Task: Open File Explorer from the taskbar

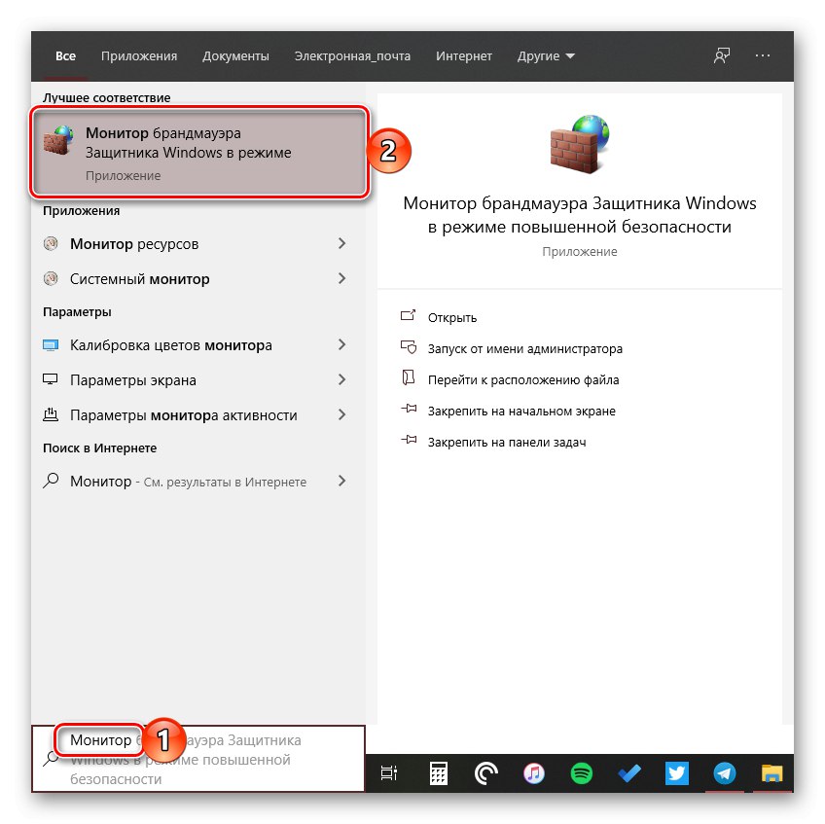Action: point(771,773)
